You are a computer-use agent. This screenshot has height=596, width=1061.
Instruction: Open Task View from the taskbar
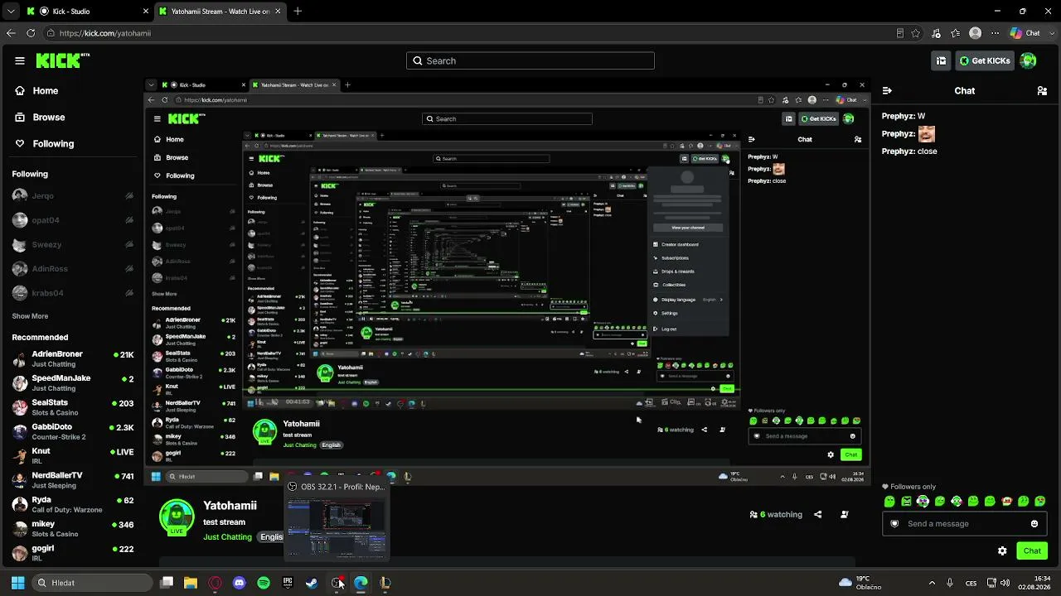(167, 583)
